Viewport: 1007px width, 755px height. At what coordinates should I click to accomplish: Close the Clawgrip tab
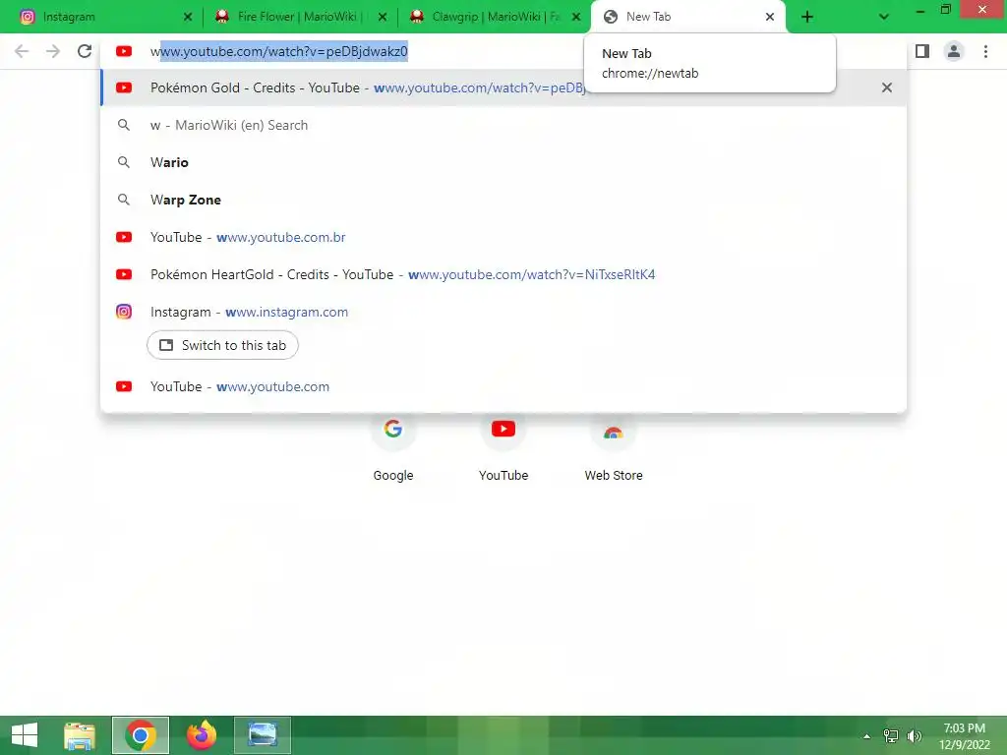point(576,18)
